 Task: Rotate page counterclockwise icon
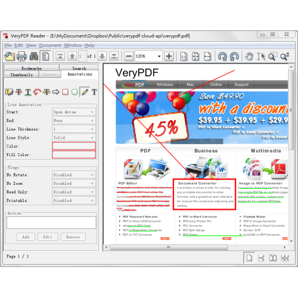click(234, 57)
